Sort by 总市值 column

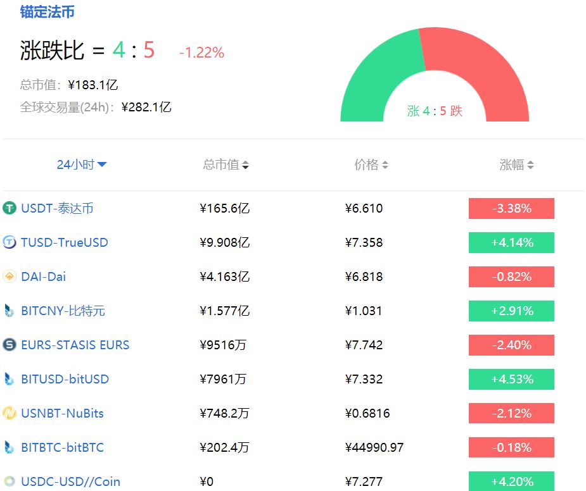click(226, 165)
